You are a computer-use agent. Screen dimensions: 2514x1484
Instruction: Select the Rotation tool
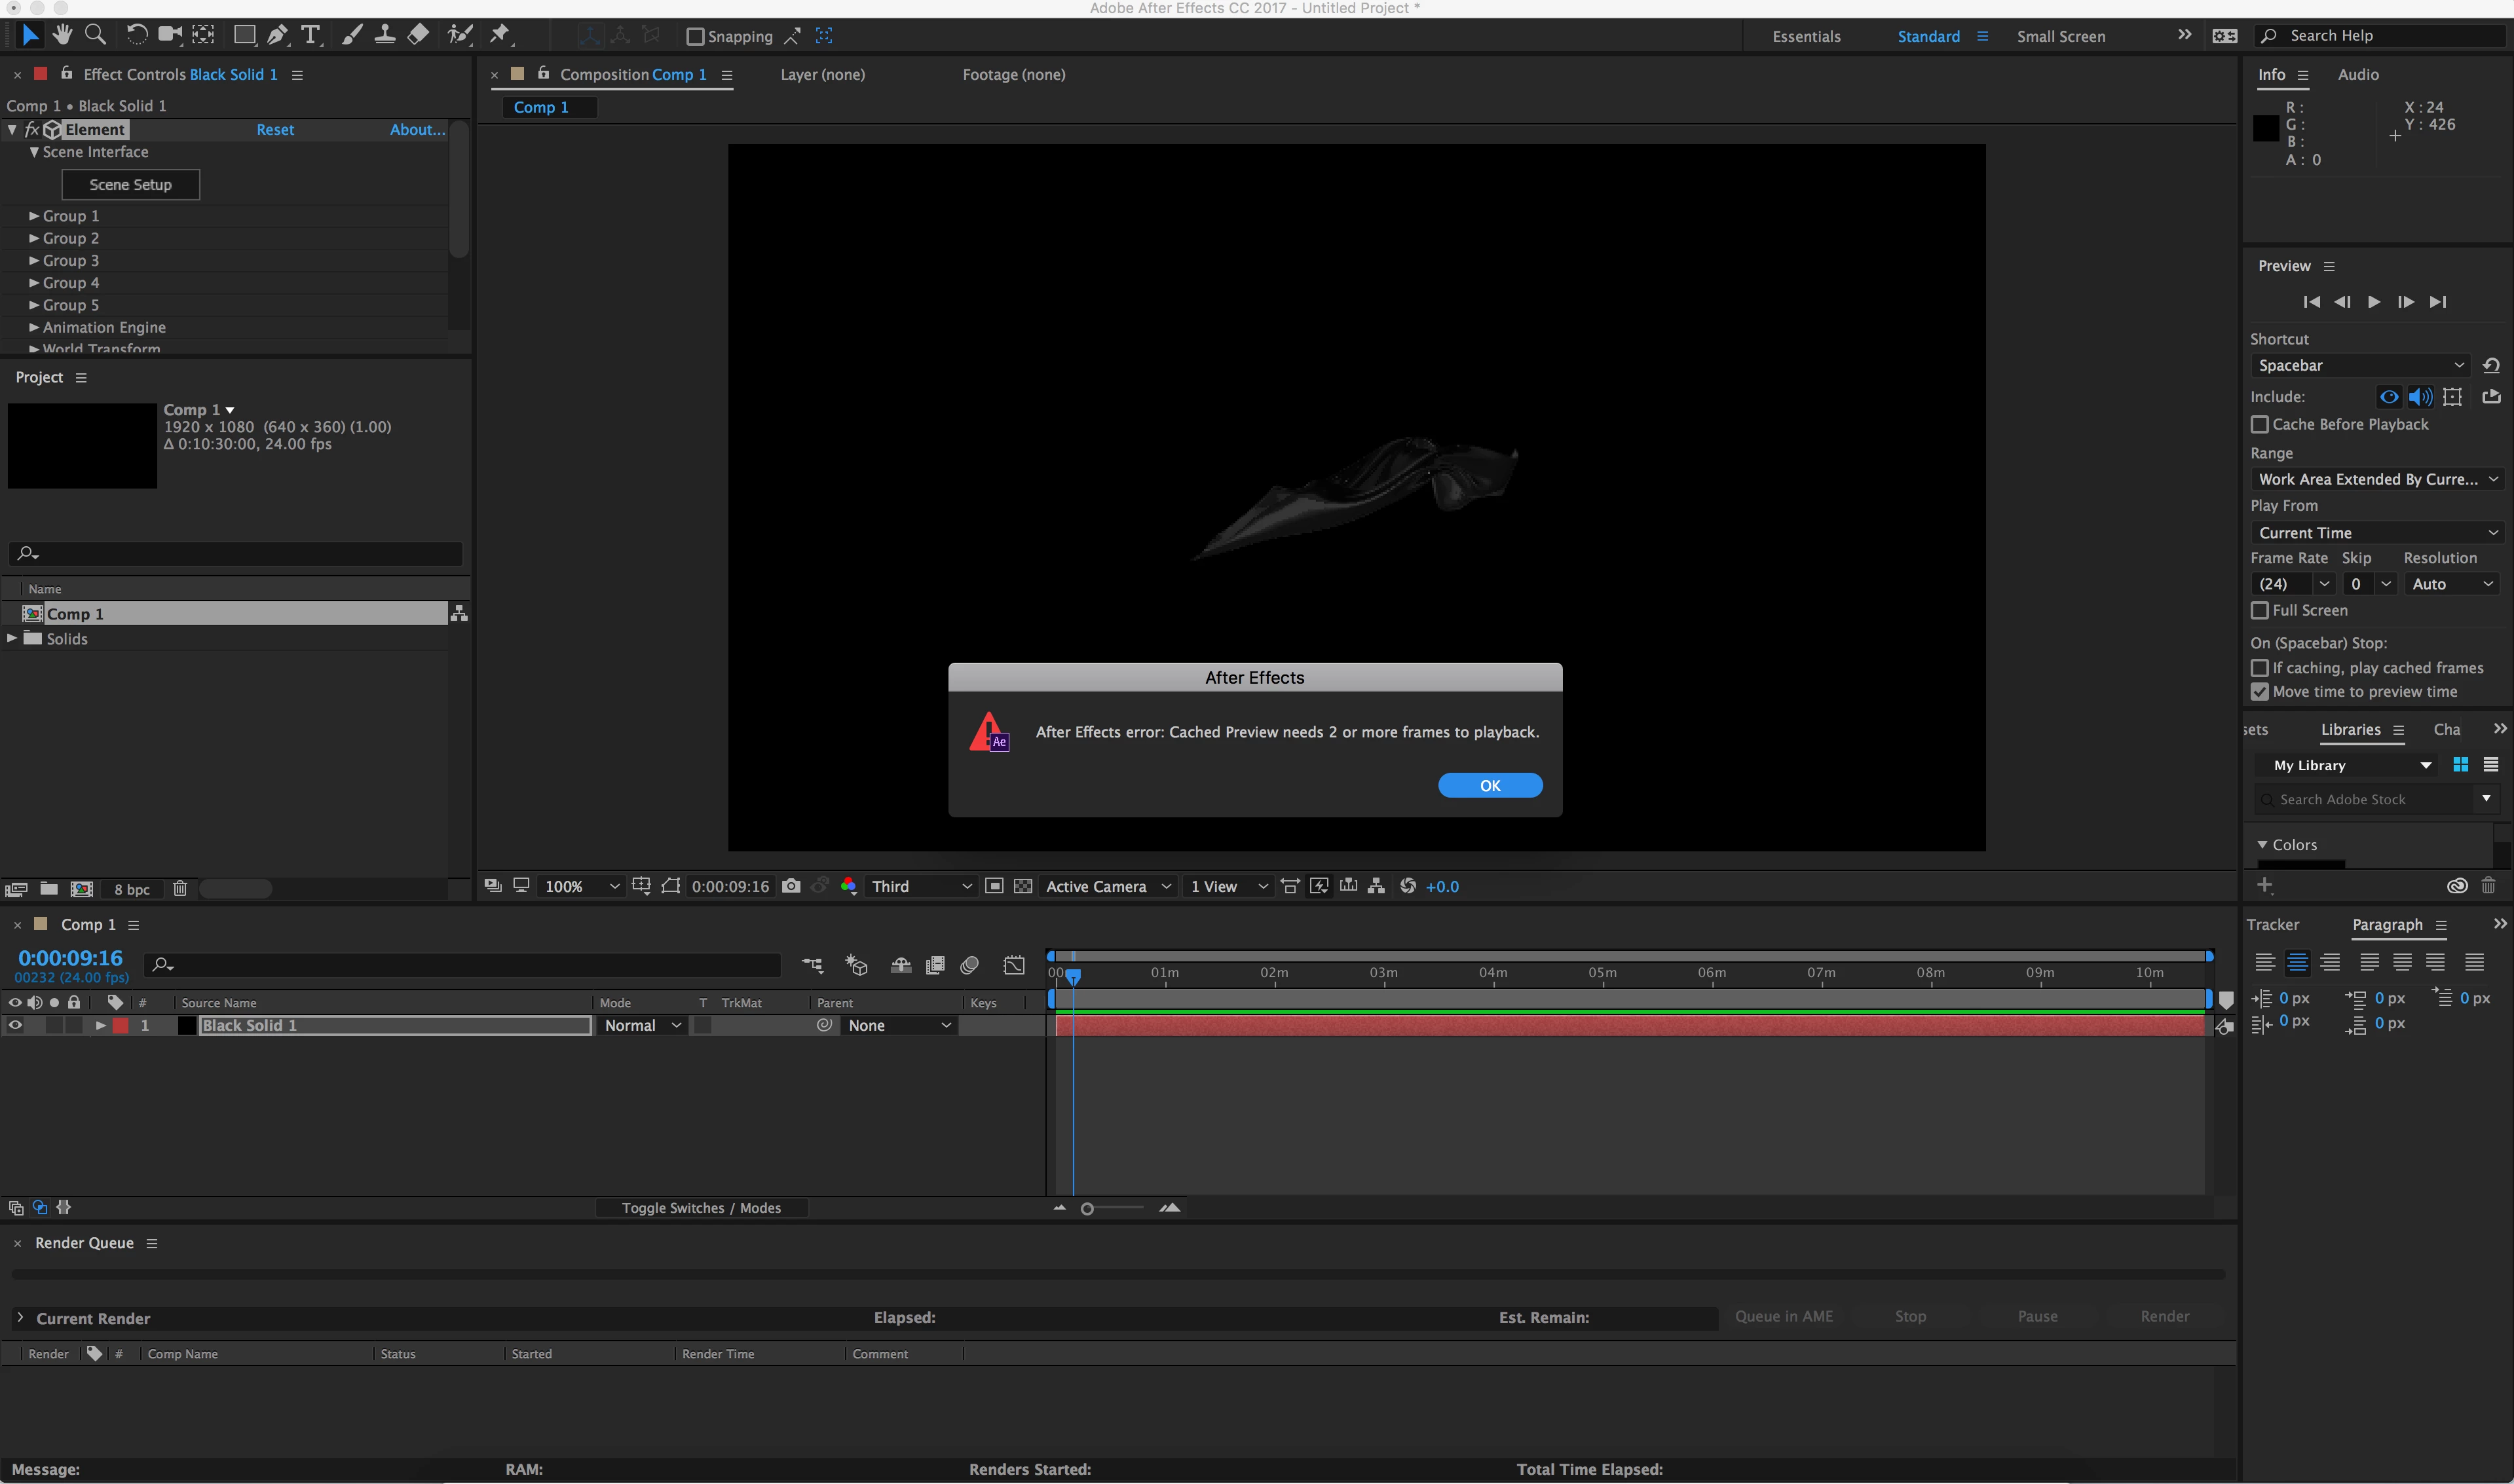137,35
